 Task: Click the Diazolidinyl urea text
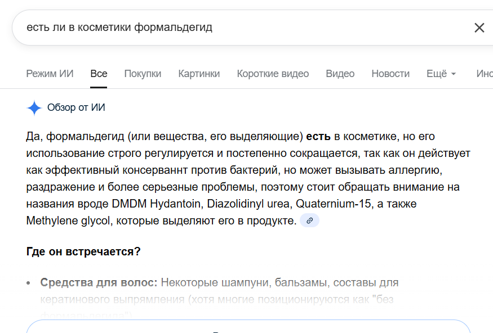coord(248,204)
